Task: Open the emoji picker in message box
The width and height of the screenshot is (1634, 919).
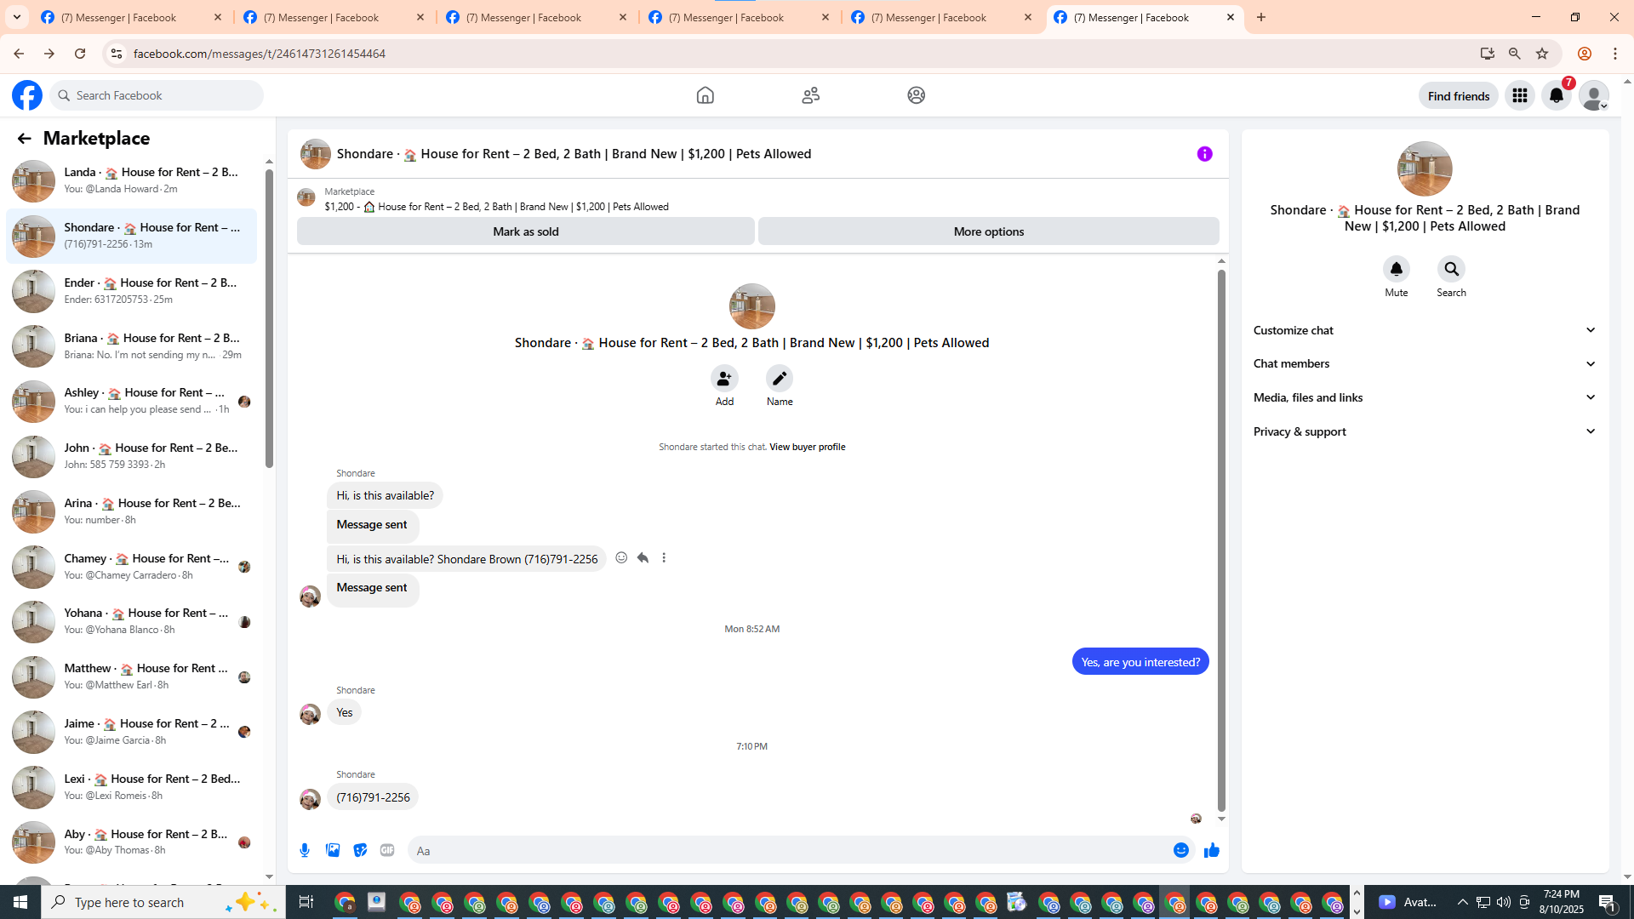Action: coord(1180,850)
